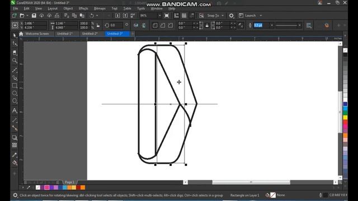
Task: Select the Drop Shadow tool
Action: point(15,137)
